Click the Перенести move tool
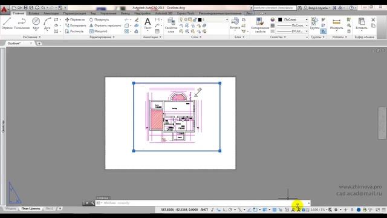This screenshot has width=387, height=218. click(x=75, y=19)
